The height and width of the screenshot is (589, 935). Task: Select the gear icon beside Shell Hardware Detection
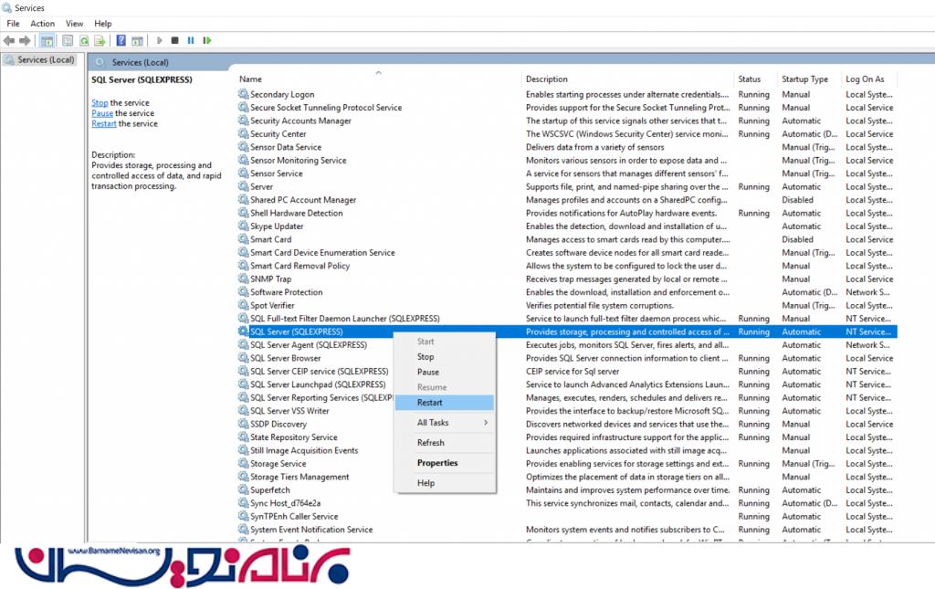point(243,212)
